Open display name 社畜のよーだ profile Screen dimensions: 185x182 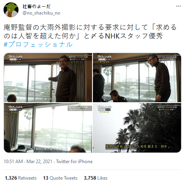[x=37, y=6]
